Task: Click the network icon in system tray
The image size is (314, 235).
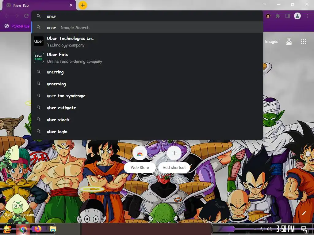Action: pyautogui.click(x=262, y=229)
